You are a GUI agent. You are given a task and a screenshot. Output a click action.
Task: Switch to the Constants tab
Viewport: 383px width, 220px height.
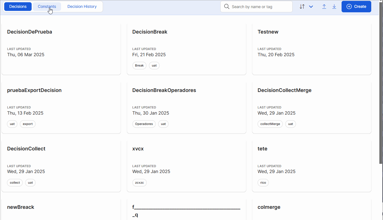(47, 6)
